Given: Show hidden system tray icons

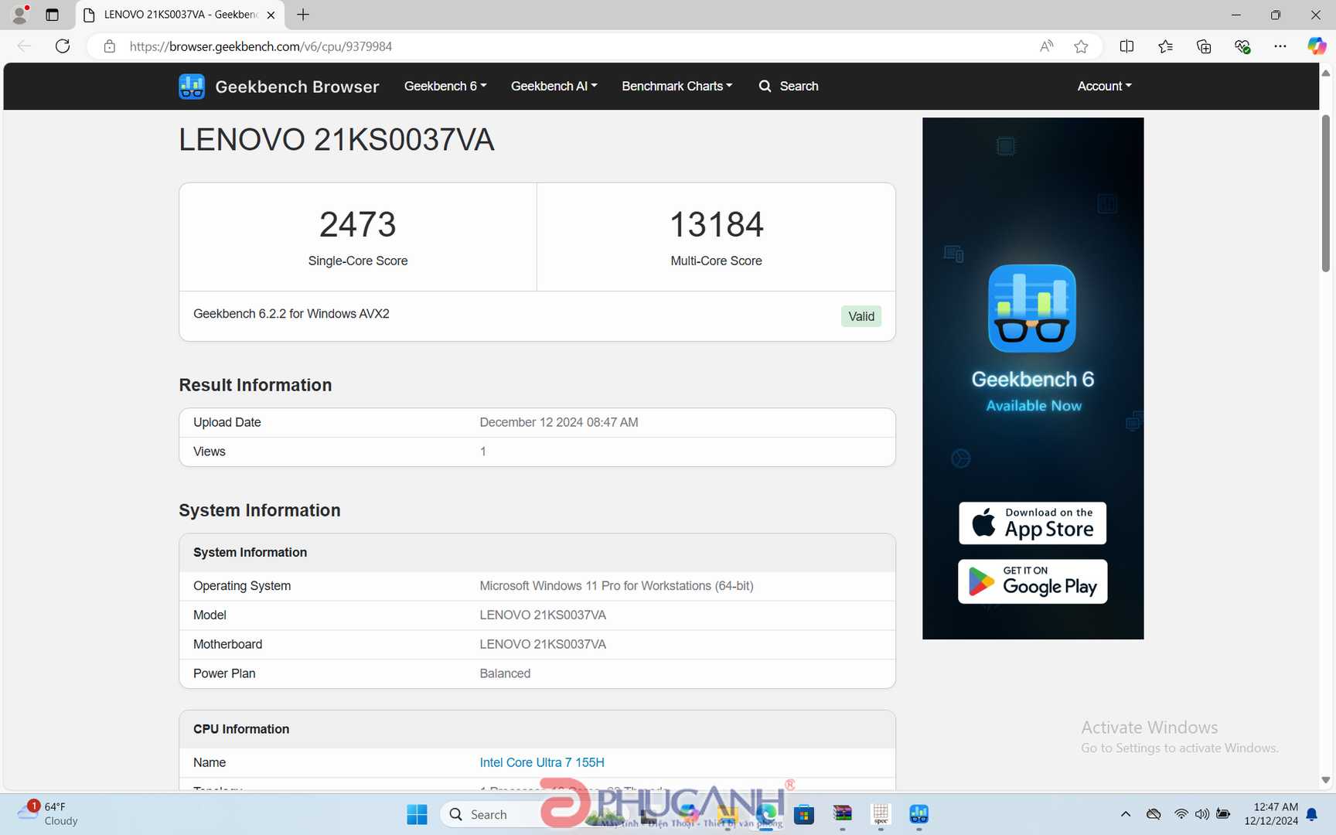Looking at the screenshot, I should tap(1126, 814).
